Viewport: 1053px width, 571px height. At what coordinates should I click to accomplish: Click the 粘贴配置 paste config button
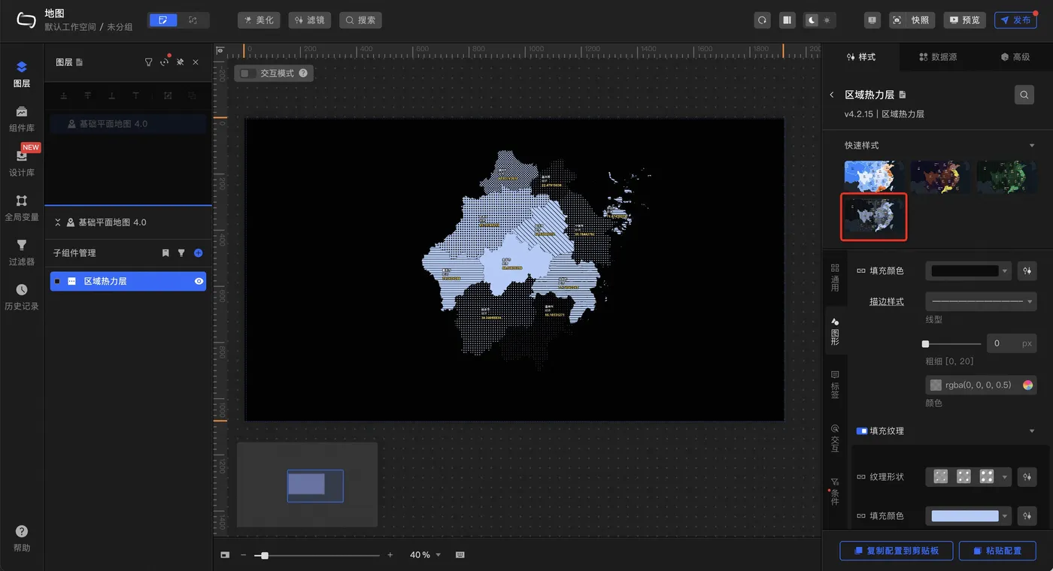click(x=997, y=551)
